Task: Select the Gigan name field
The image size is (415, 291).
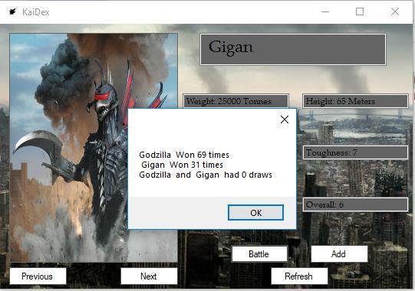Action: 293,50
